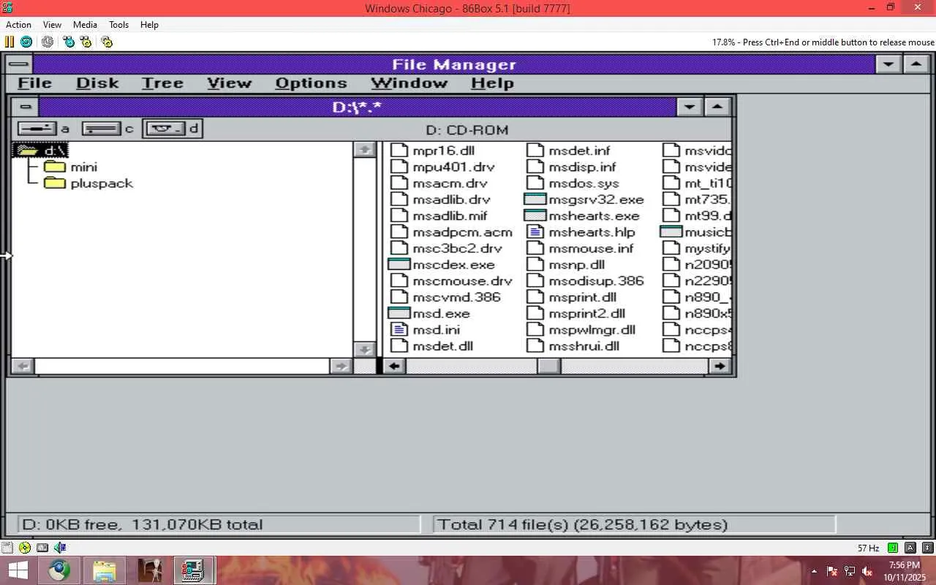Open the Disk menu
936x585 pixels.
(97, 83)
